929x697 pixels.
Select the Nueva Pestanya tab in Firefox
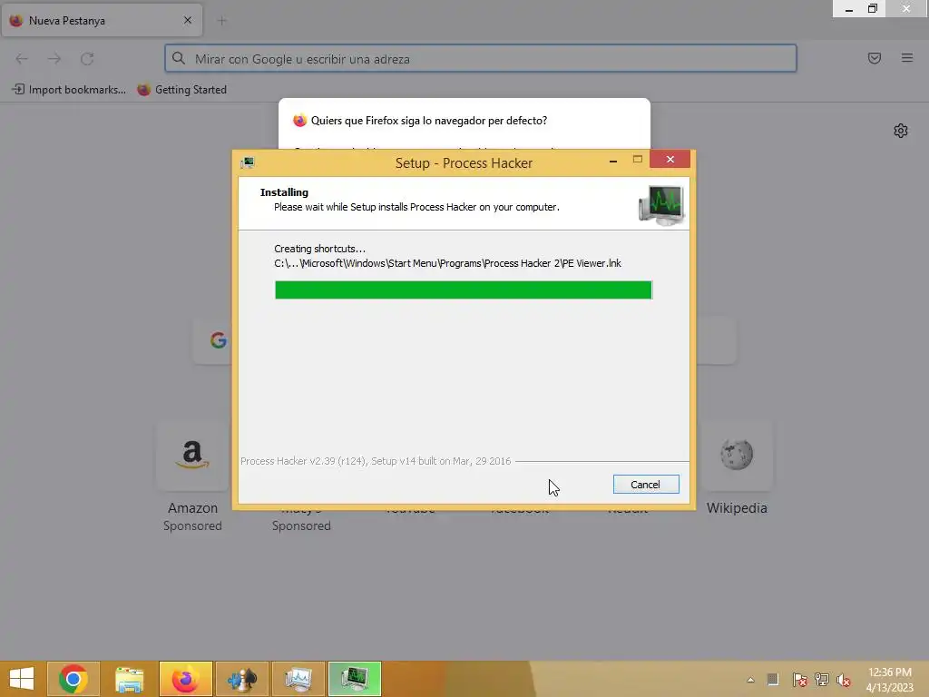pyautogui.click(x=102, y=21)
